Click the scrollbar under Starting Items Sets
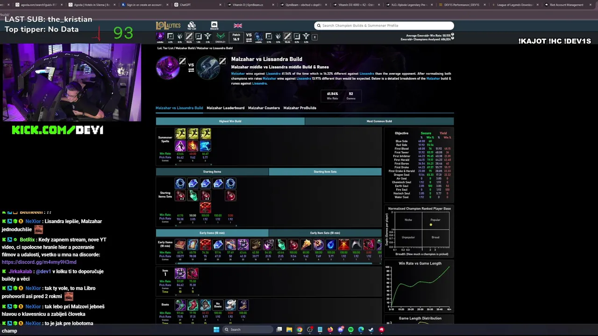 point(206,225)
